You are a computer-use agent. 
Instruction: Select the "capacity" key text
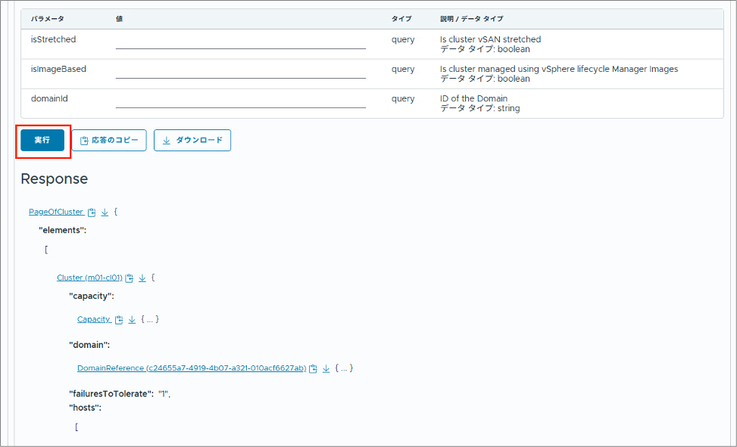92,296
